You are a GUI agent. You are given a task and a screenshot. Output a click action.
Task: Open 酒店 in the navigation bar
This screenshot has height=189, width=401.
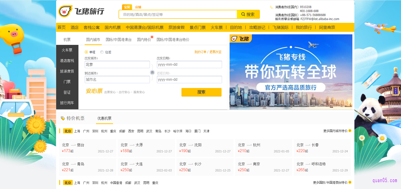[x=75, y=27]
